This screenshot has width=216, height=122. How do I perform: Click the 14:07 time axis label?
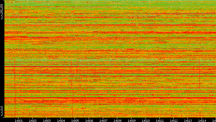pos(103,121)
